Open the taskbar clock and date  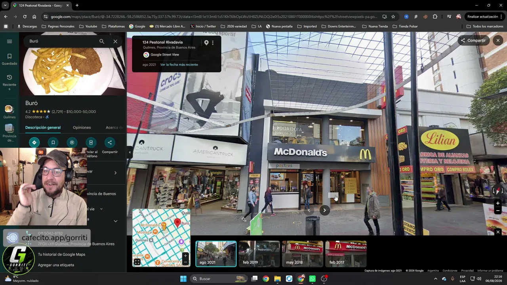click(x=495, y=279)
